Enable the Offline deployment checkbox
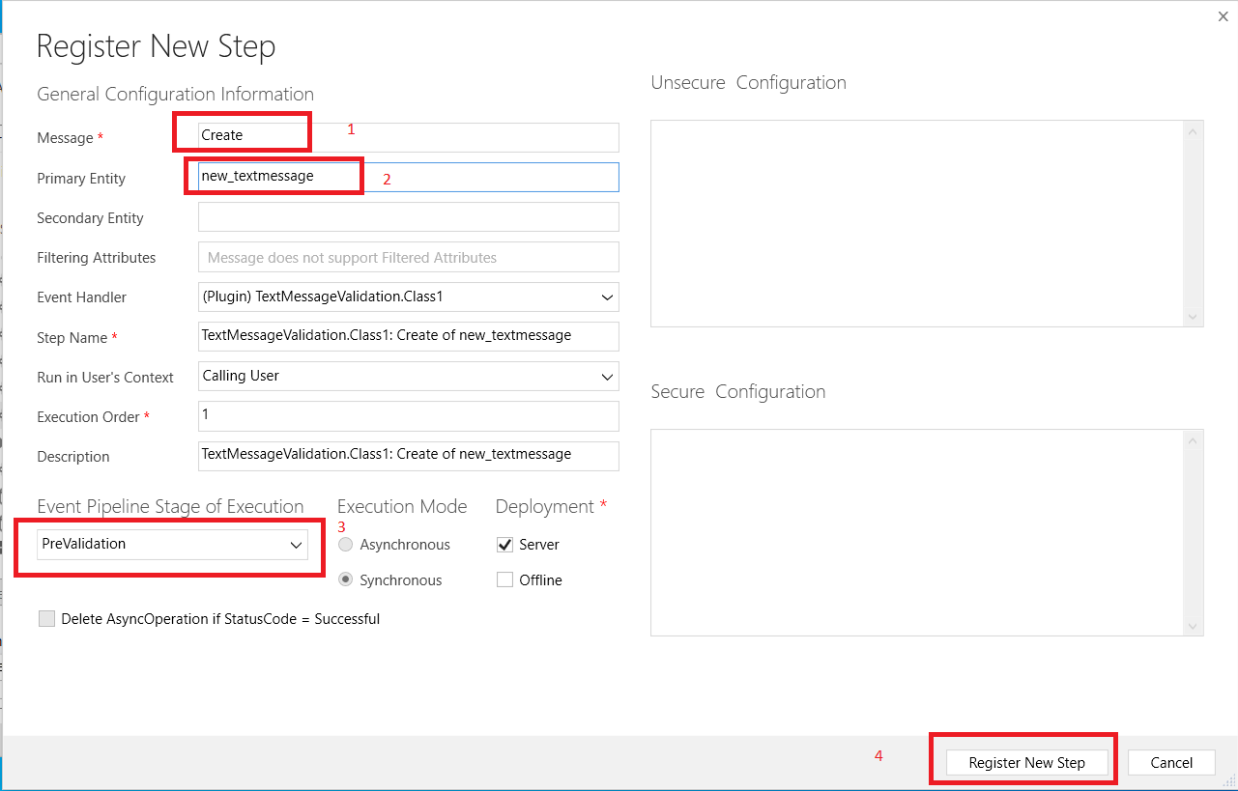 504,580
